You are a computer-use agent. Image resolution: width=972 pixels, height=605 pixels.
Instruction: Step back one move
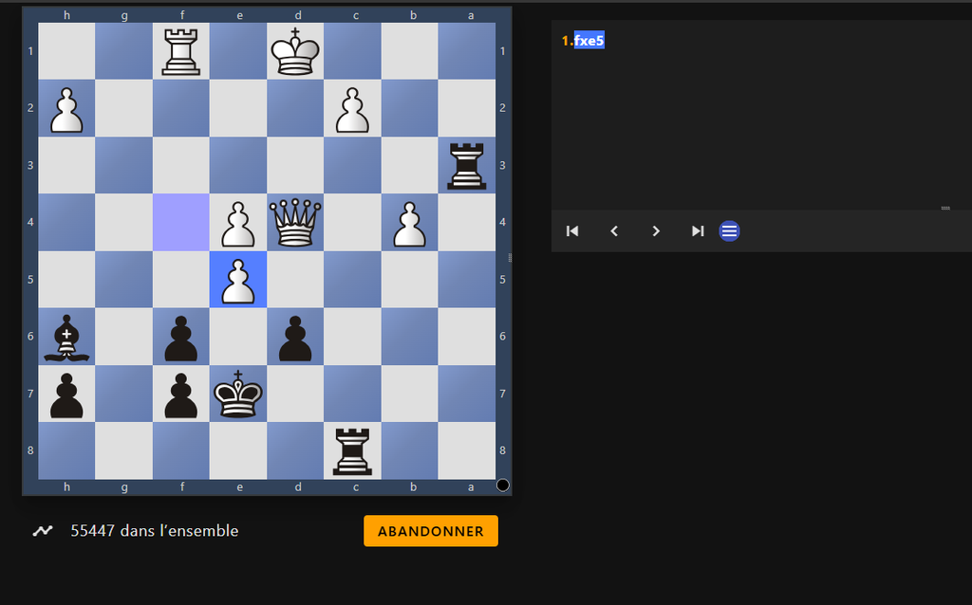(614, 231)
